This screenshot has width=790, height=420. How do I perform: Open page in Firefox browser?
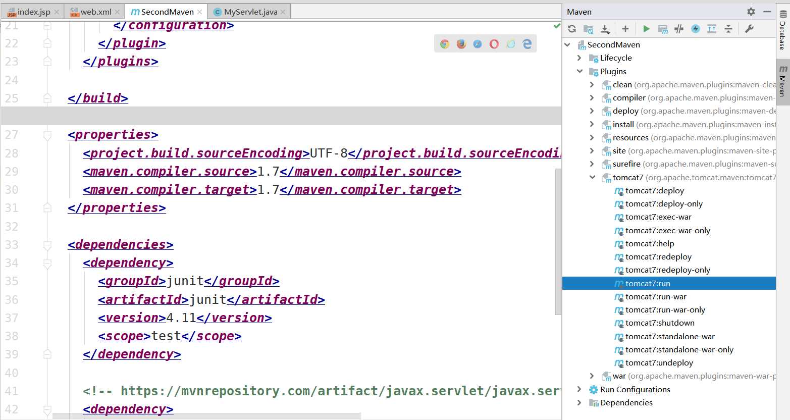coord(461,44)
